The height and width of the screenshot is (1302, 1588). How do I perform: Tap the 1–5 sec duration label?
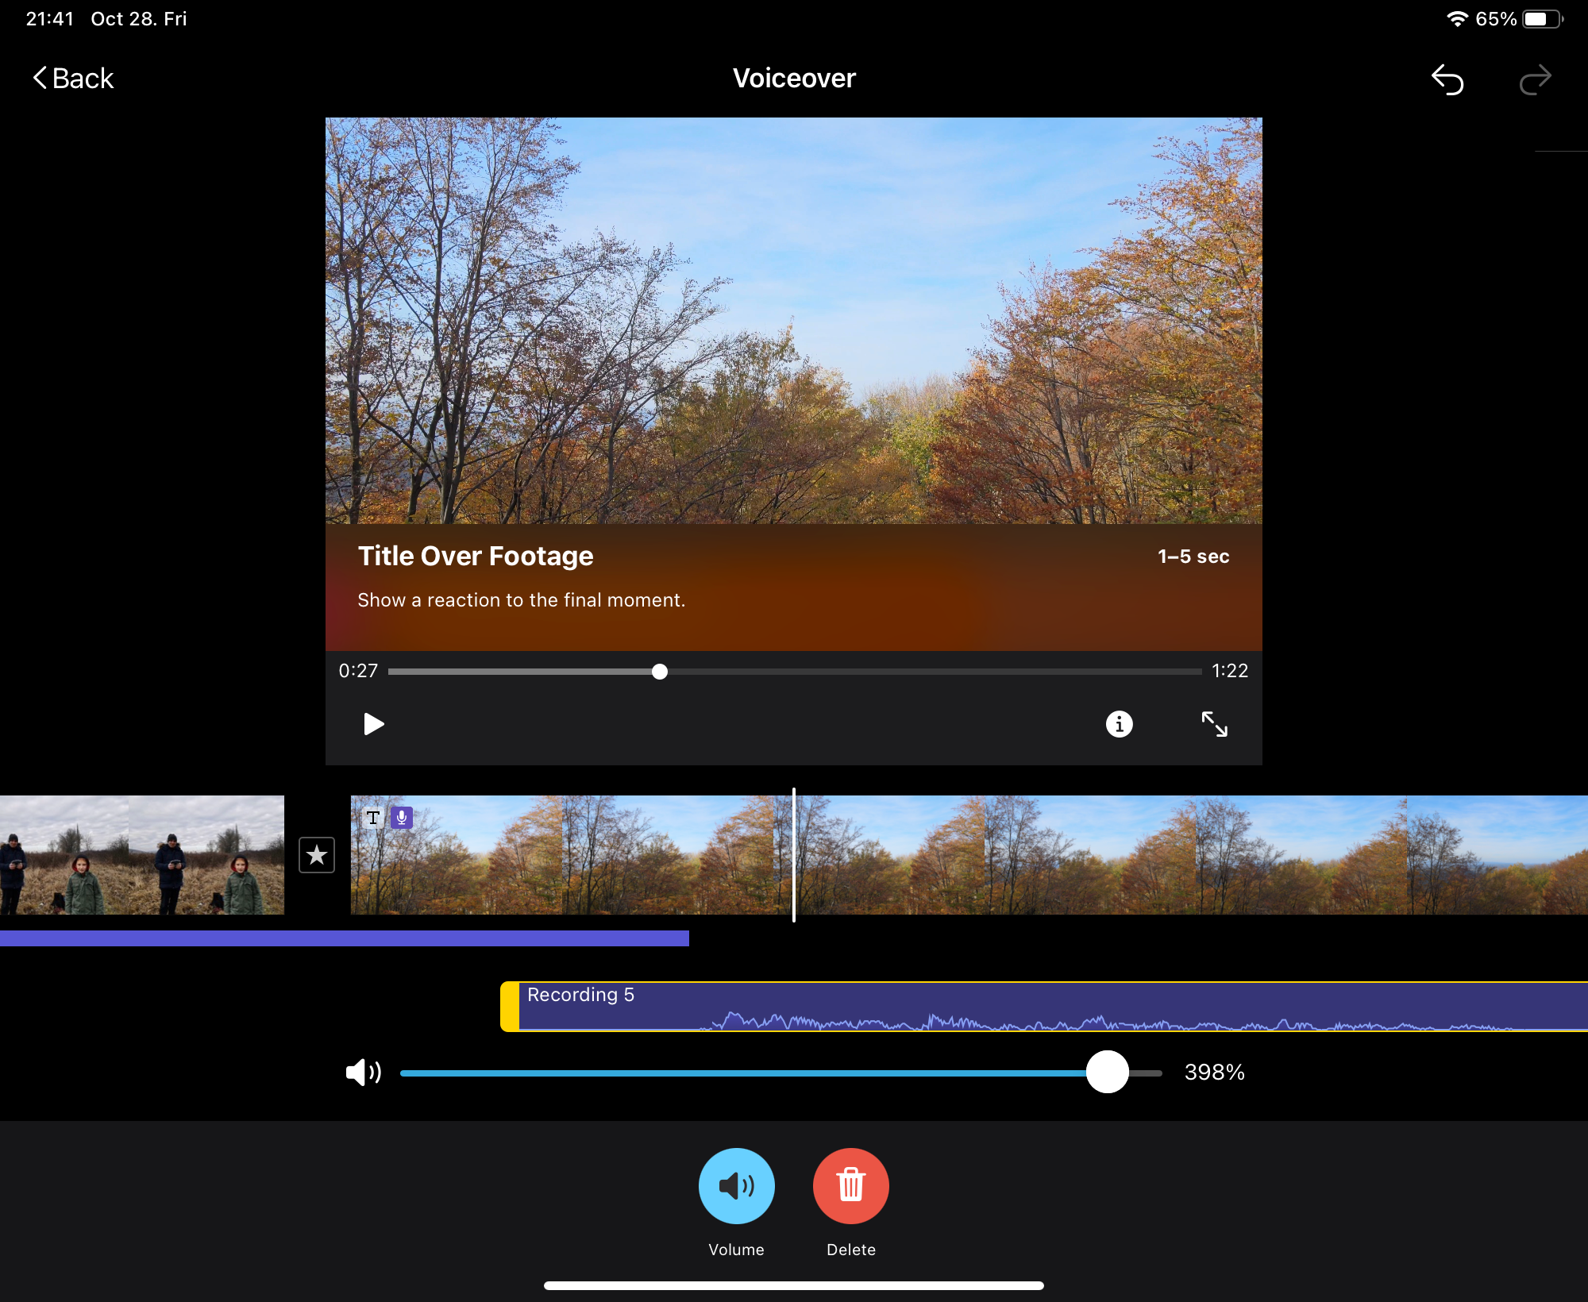pyautogui.click(x=1193, y=557)
